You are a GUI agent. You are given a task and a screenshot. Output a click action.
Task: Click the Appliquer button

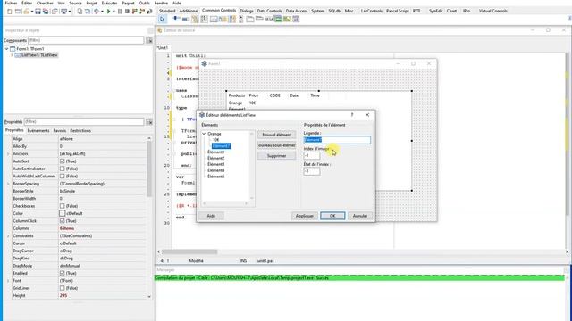tap(305, 216)
